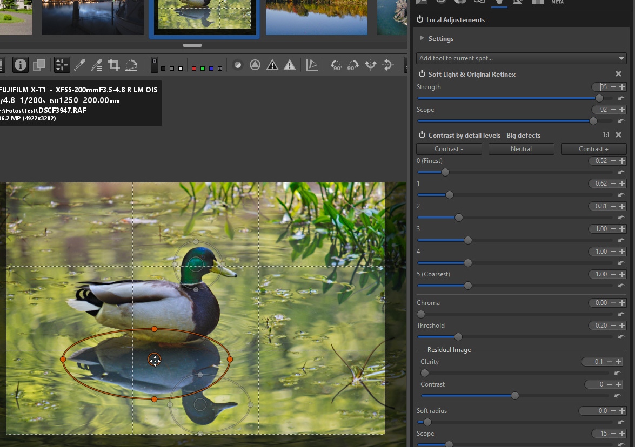This screenshot has width=635, height=447.
Task: Toggle red channel preview
Action: pos(194,69)
